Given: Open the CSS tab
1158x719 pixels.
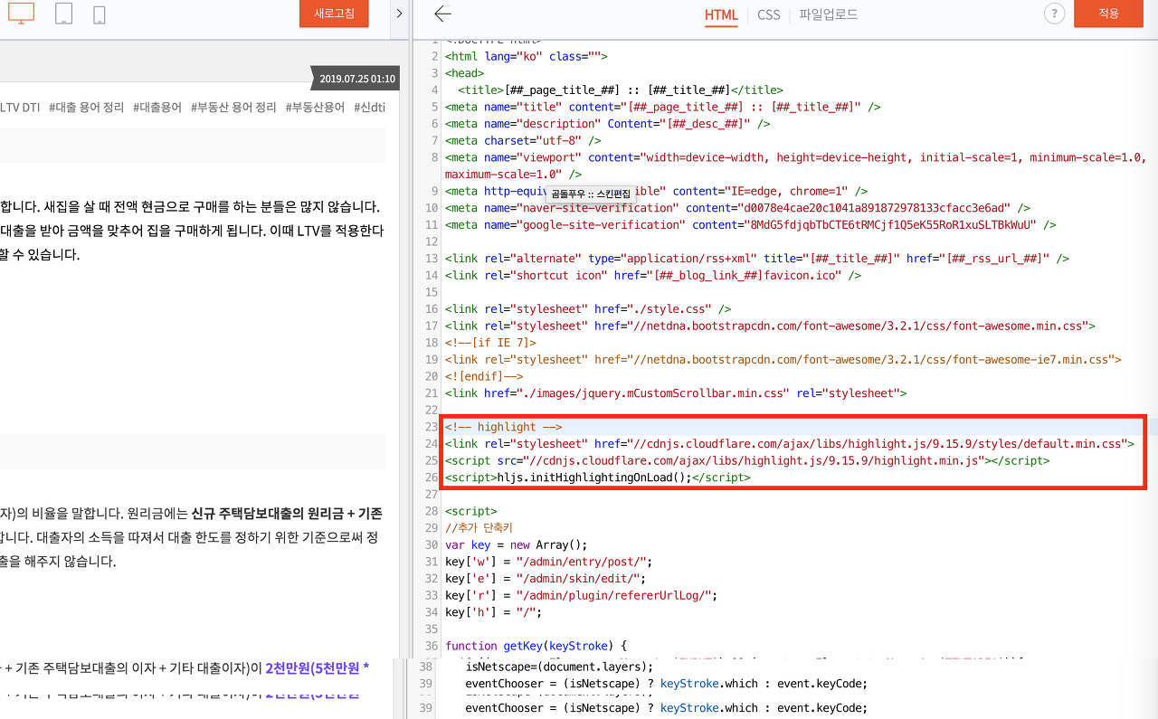Looking at the screenshot, I should pos(768,14).
